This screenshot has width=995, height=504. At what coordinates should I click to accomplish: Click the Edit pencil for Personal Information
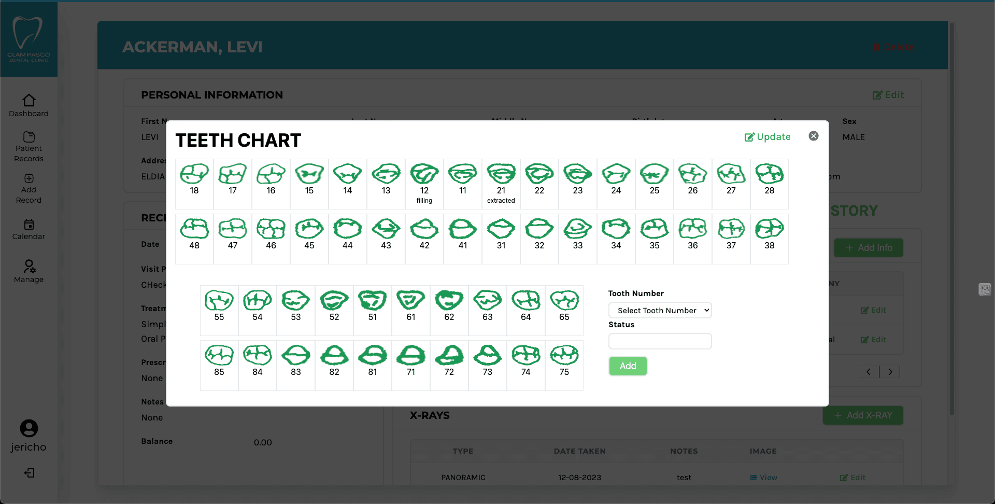(x=887, y=94)
